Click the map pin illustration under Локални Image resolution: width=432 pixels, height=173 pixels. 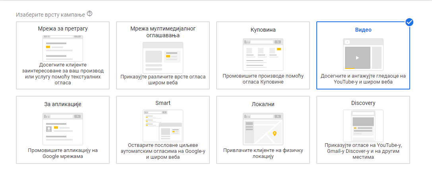coord(263,129)
